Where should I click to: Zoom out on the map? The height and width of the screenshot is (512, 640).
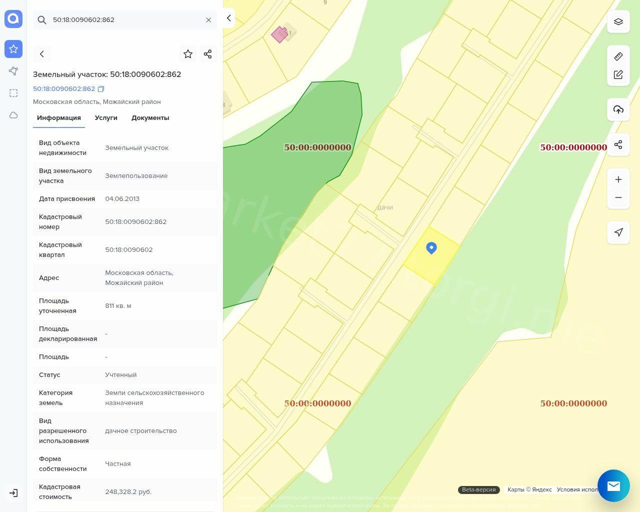click(x=618, y=198)
